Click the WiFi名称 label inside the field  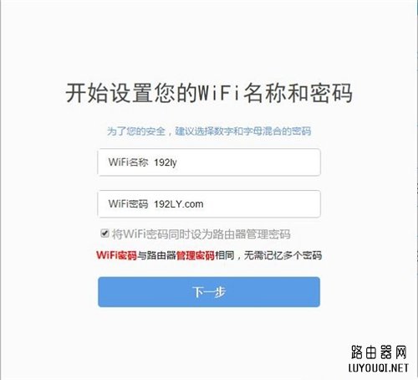click(129, 162)
